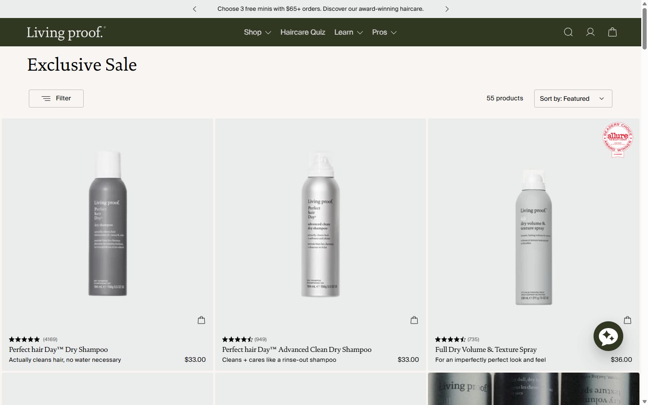Quick add Perfect hair Day Dry Shampoo to bag
Screen dimensions: 648x405
(x=201, y=320)
